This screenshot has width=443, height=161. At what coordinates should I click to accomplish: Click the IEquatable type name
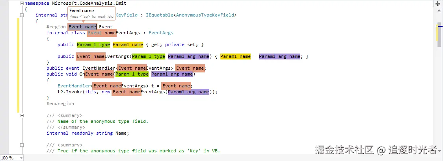point(159,15)
